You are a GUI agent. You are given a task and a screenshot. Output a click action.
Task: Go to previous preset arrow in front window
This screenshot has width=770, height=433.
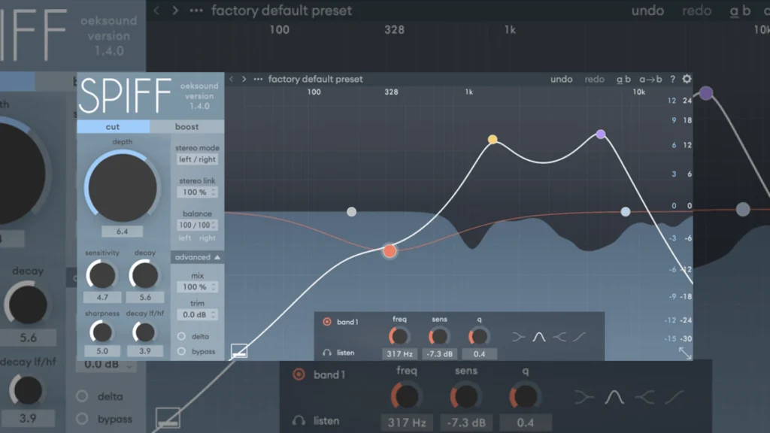click(x=232, y=79)
